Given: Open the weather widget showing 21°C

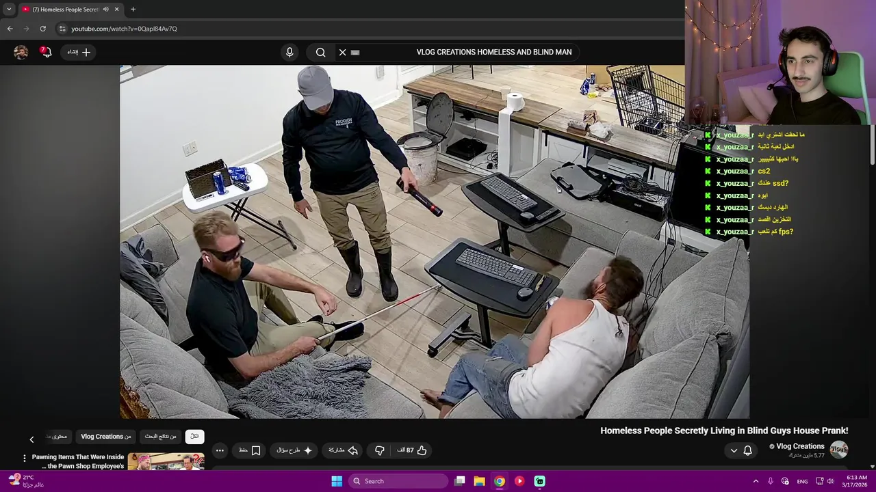Looking at the screenshot, I should click(x=26, y=481).
